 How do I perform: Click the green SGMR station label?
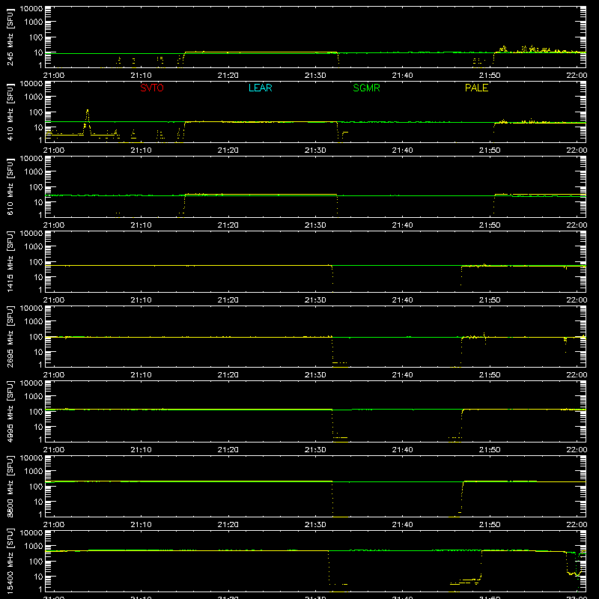(366, 88)
